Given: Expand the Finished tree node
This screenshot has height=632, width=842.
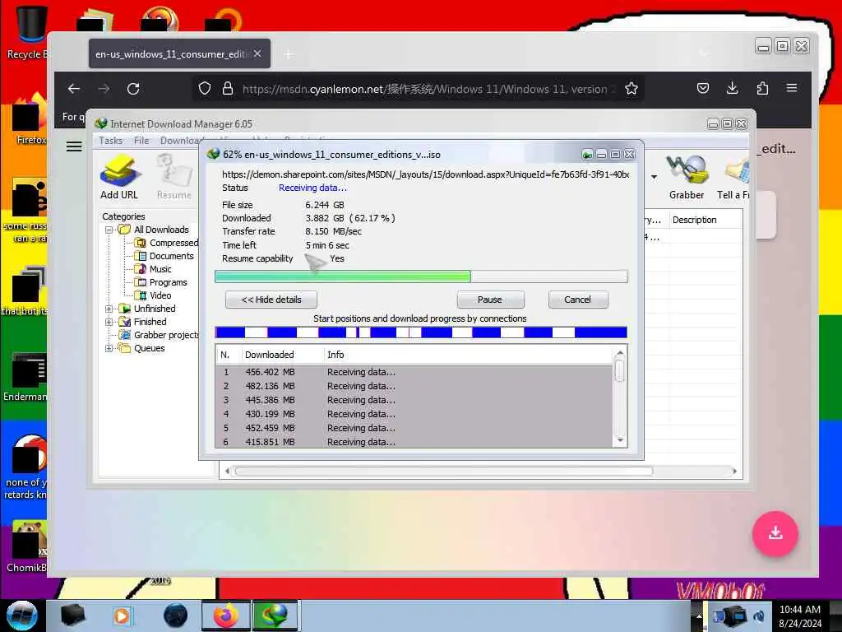Looking at the screenshot, I should 109,322.
